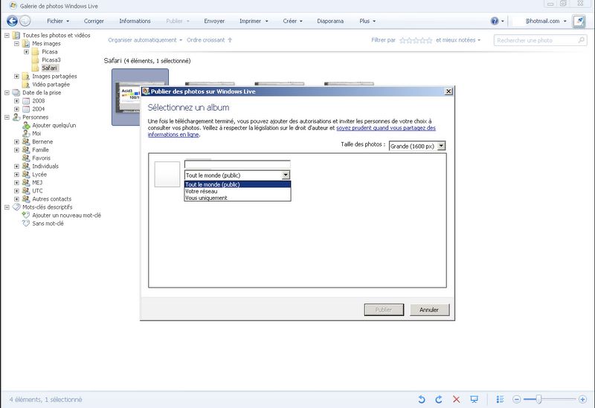Select the UTC contact group

pos(37,191)
